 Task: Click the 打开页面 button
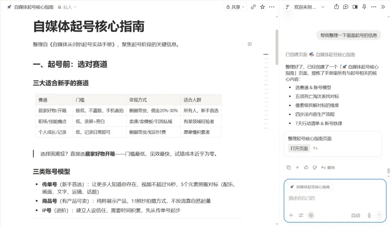coord(299,148)
